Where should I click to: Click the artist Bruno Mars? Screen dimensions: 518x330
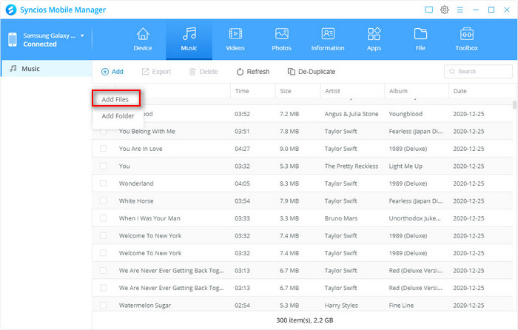[341, 218]
